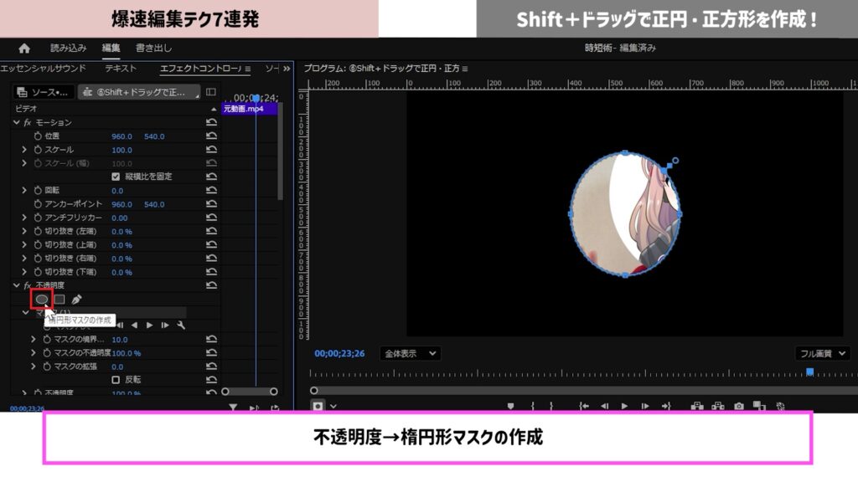Toggle animation stopwatch for アンカーポイント
The height and width of the screenshot is (482, 858).
(x=38, y=204)
